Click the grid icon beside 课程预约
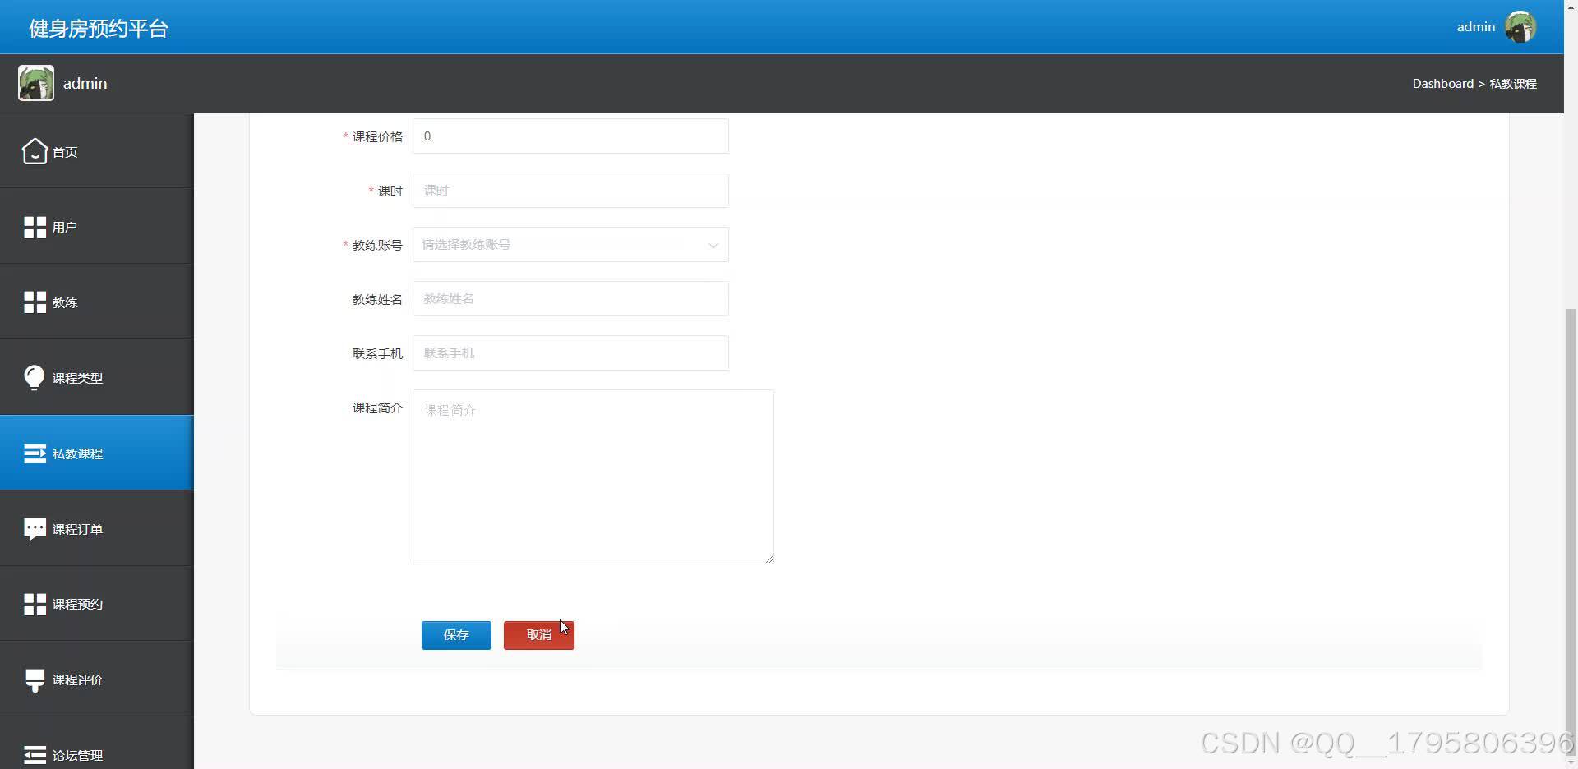Viewport: 1578px width, 769px height. pyautogui.click(x=35, y=605)
